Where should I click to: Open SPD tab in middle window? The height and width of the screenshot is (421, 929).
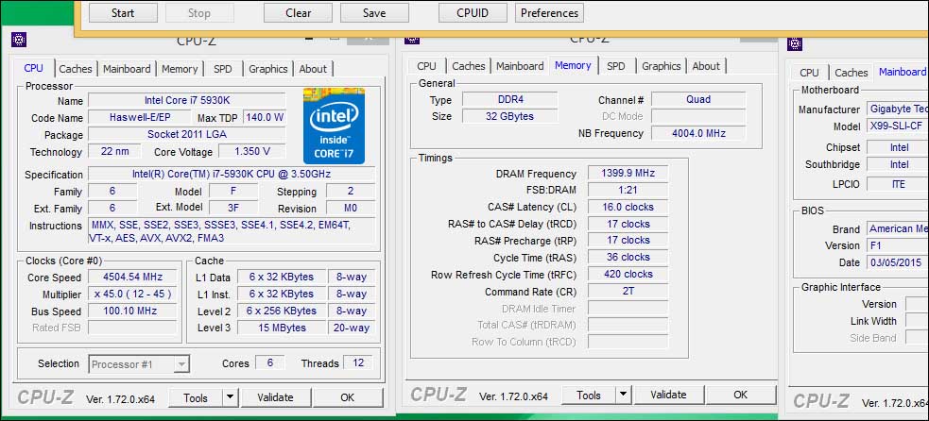coord(616,66)
